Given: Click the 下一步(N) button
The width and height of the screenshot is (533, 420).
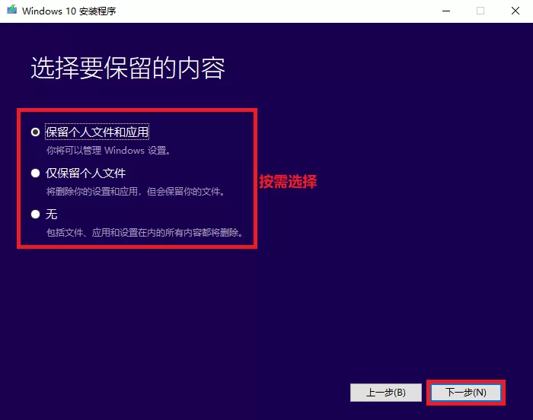Looking at the screenshot, I should [466, 393].
